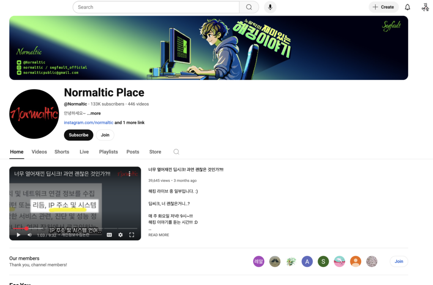Click the 'Our members' heading
Screen dimensions: 433x285
tap(24, 258)
